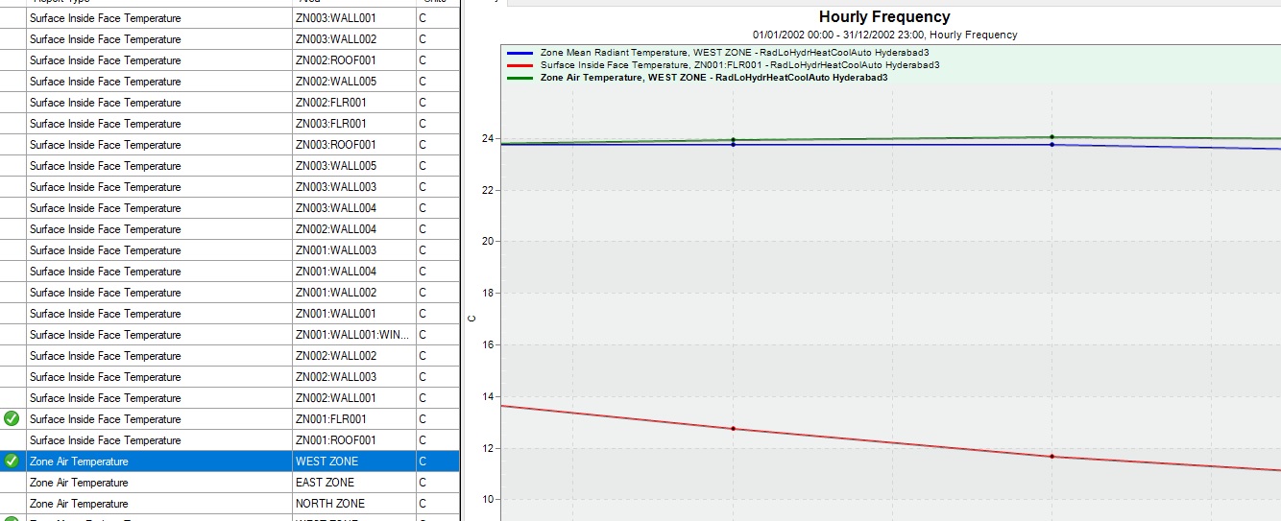Image resolution: width=1281 pixels, height=521 pixels.
Task: Select the ZN003:WALL002 area cell
Action: pos(353,39)
